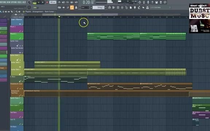Click the document page icon in toolbar
This screenshot has height=131, width=210.
coord(131,8)
